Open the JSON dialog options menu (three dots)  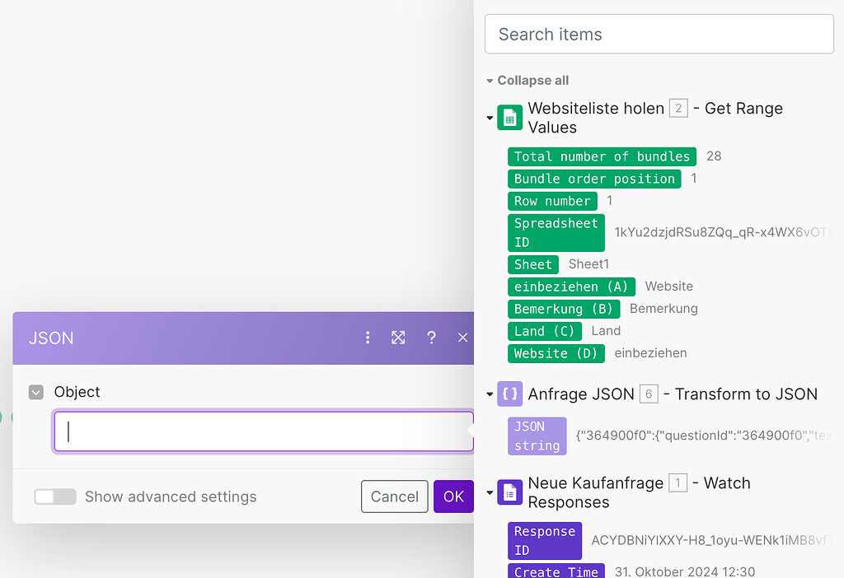tap(368, 338)
